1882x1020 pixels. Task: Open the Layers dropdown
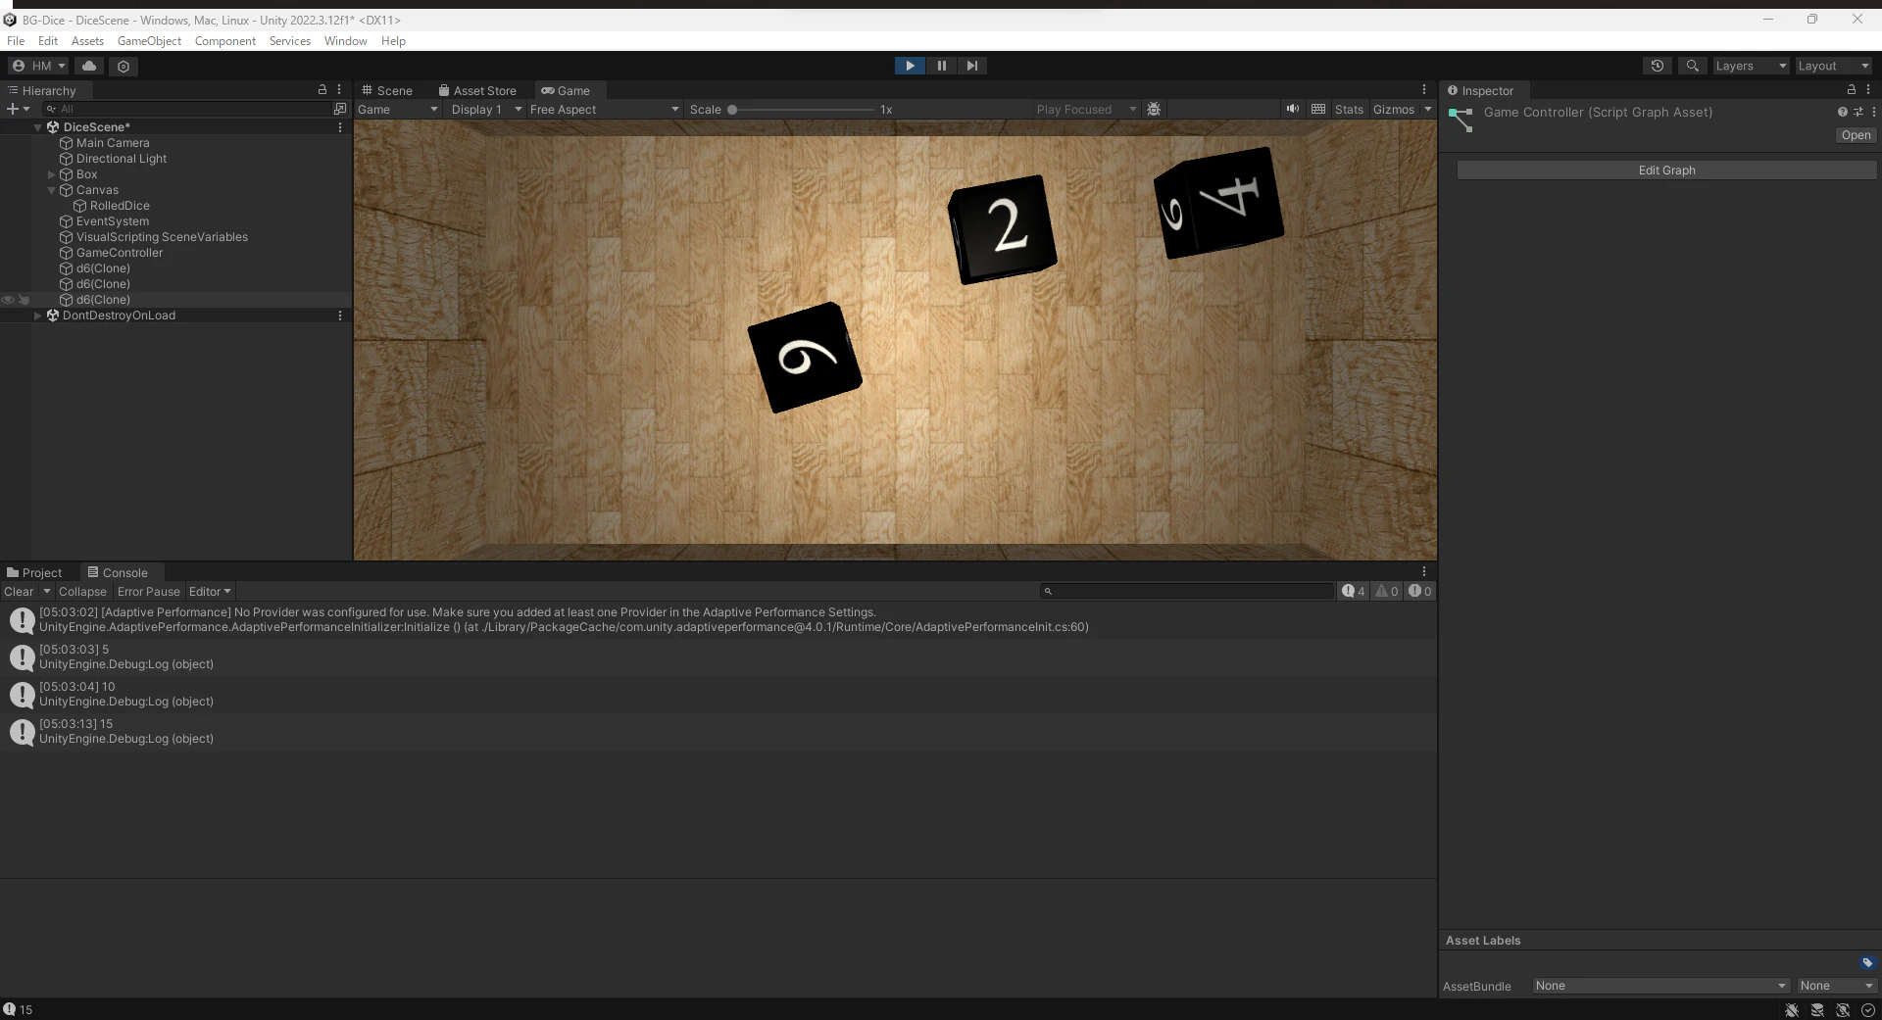point(1751,66)
